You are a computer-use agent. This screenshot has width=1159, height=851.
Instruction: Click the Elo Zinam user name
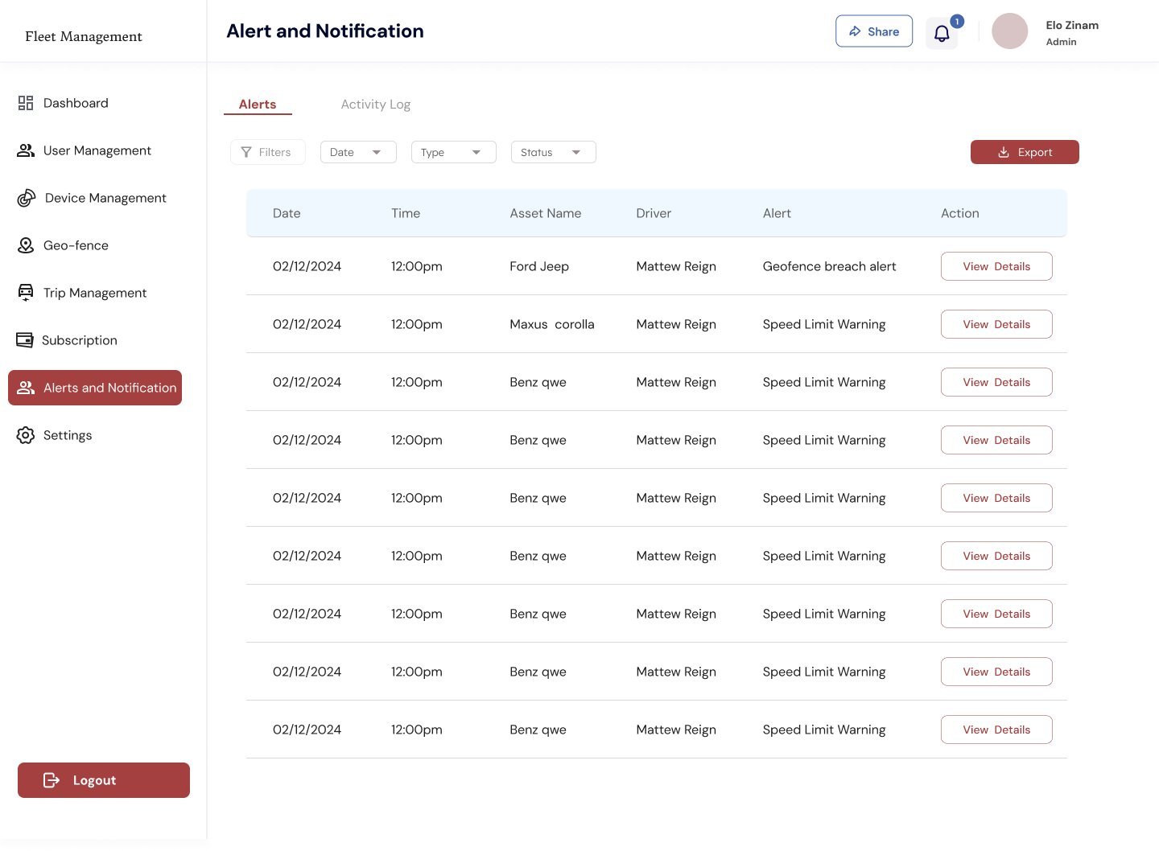click(1072, 25)
